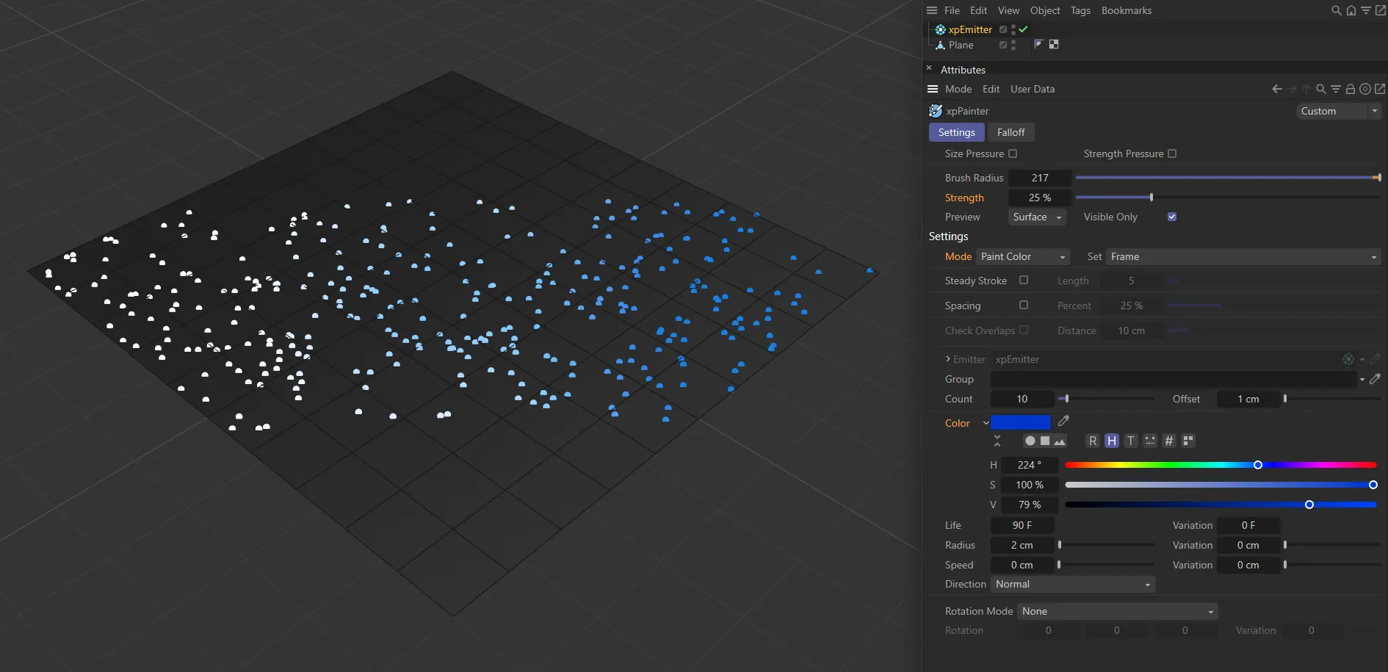Click the Attributes back arrow icon

(1277, 89)
